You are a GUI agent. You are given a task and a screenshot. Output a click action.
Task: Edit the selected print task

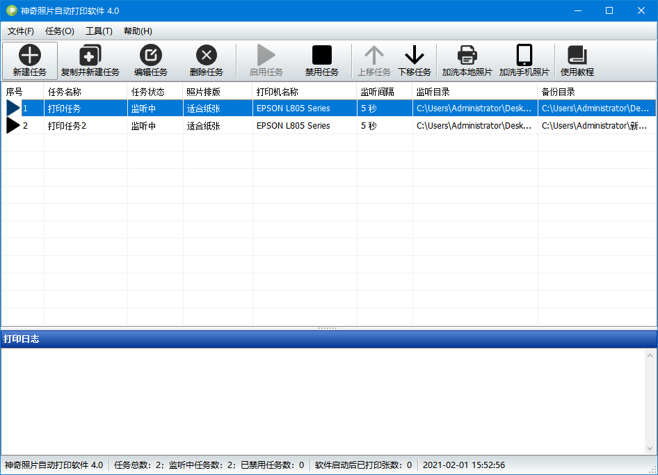[150, 60]
